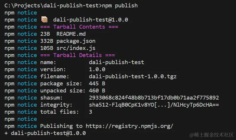Click the package box emoji icon
This screenshot has width=236, height=140.
click(x=44, y=19)
